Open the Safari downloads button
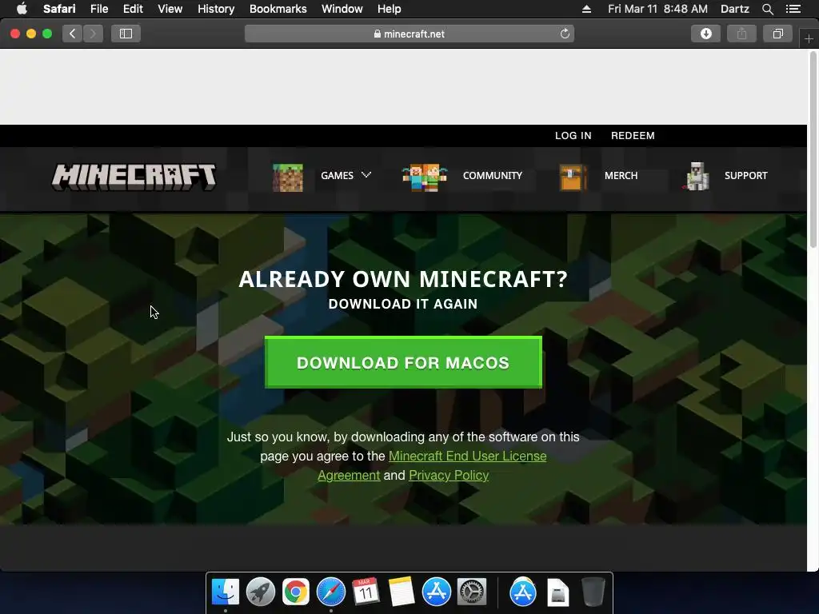This screenshot has width=819, height=614. 705,34
